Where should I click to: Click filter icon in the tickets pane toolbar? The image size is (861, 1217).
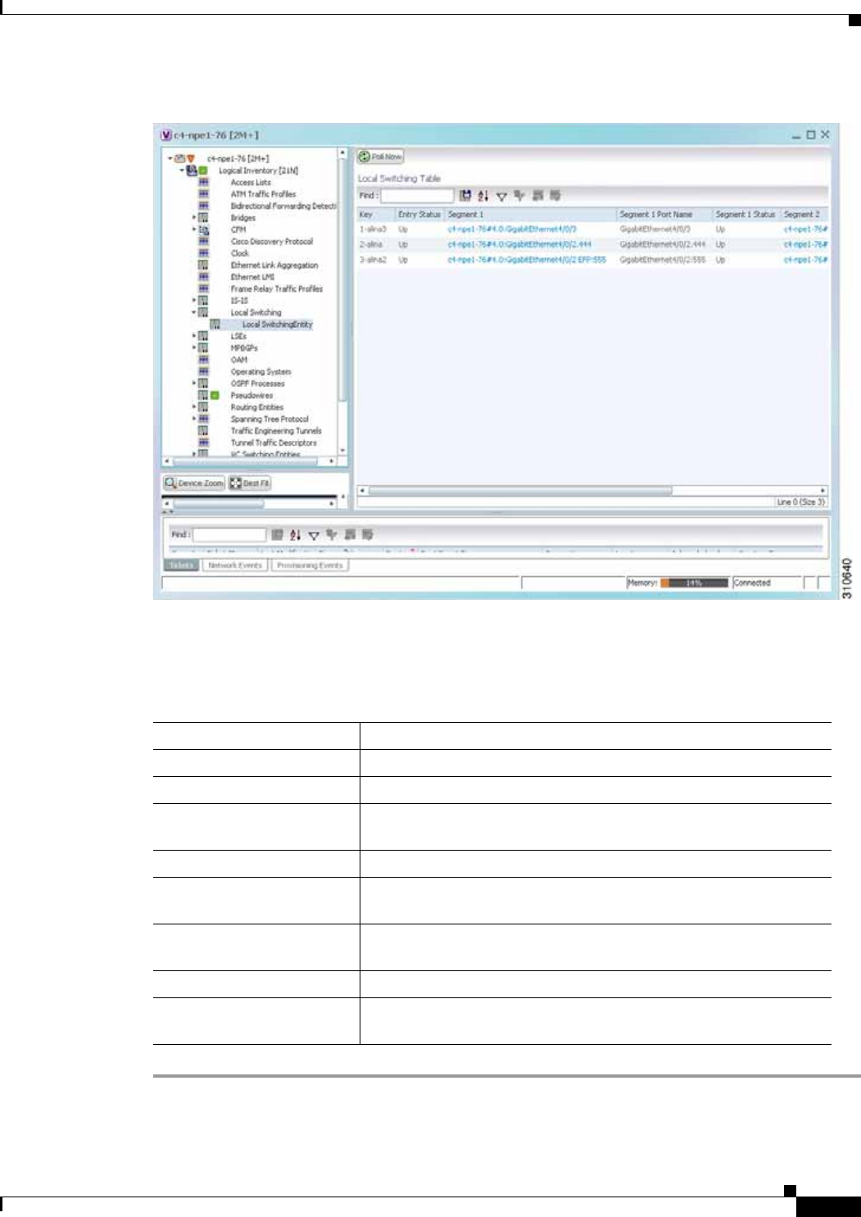pyautogui.click(x=314, y=534)
